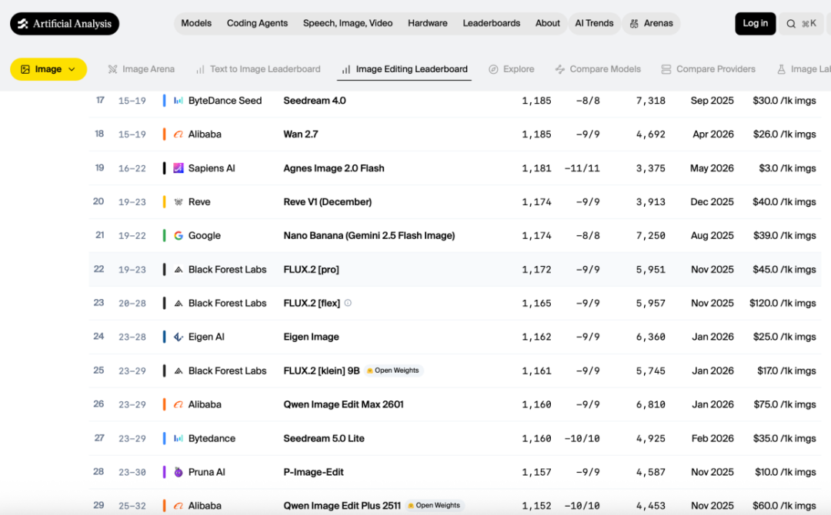Open Seedream 5.0 Lite model
Screen dimensions: 831x515
click(x=324, y=438)
